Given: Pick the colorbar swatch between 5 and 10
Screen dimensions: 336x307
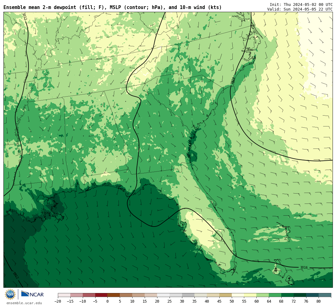Looking at the screenshot, I should point(126,295).
